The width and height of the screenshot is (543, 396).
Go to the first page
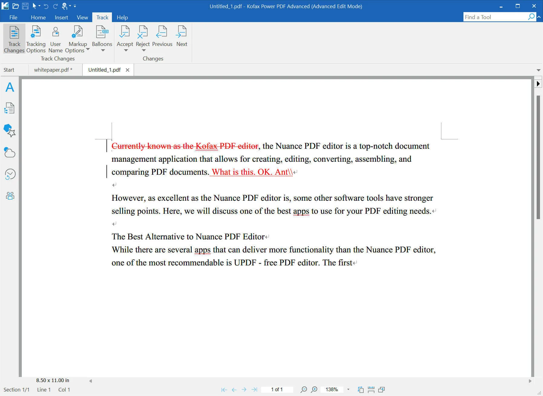[224, 390]
